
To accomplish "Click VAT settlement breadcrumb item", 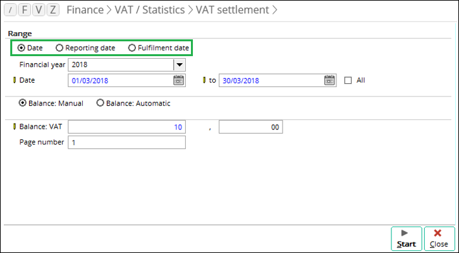I will coord(231,10).
